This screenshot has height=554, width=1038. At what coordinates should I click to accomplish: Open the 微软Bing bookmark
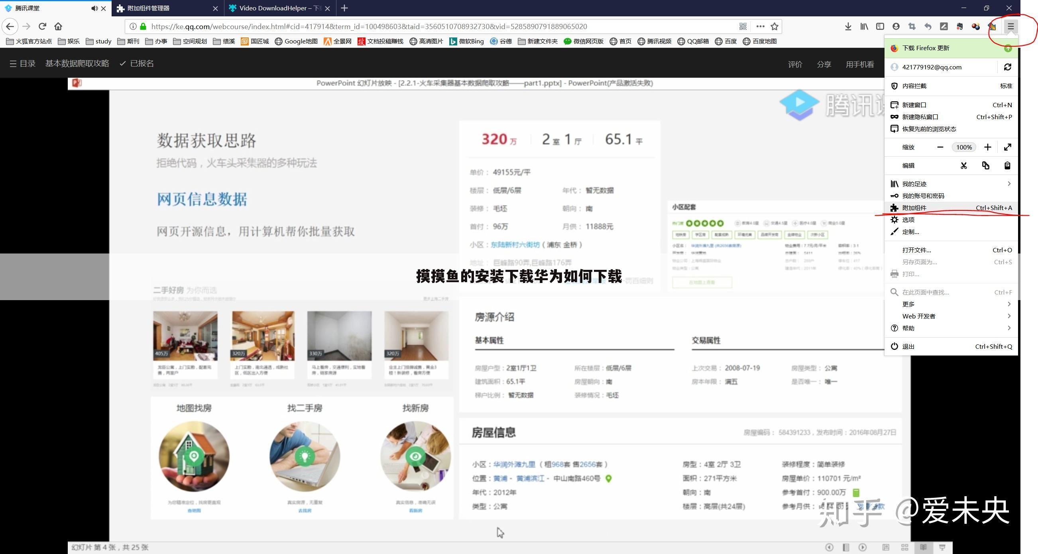tap(467, 41)
